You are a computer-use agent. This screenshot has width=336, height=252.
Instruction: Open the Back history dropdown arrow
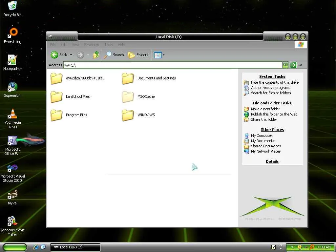point(71,55)
